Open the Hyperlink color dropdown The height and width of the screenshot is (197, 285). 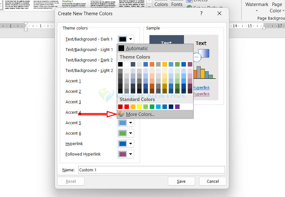[126, 144]
